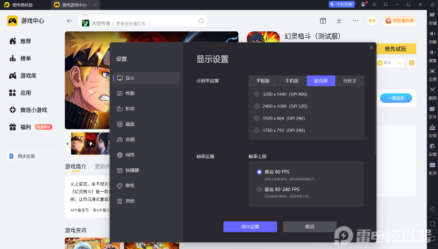This screenshot has height=249, width=438.
Task: Open the 显示 settings category
Action: [x=146, y=78]
